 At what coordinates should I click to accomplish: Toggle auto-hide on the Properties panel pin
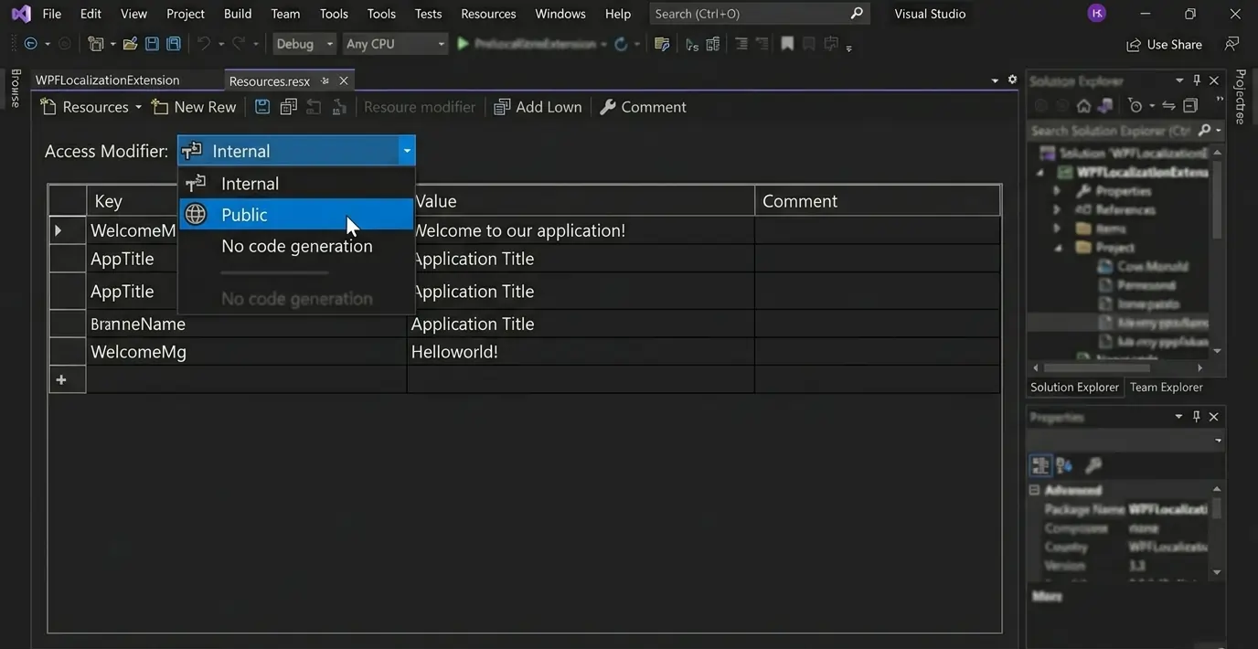[1196, 416]
